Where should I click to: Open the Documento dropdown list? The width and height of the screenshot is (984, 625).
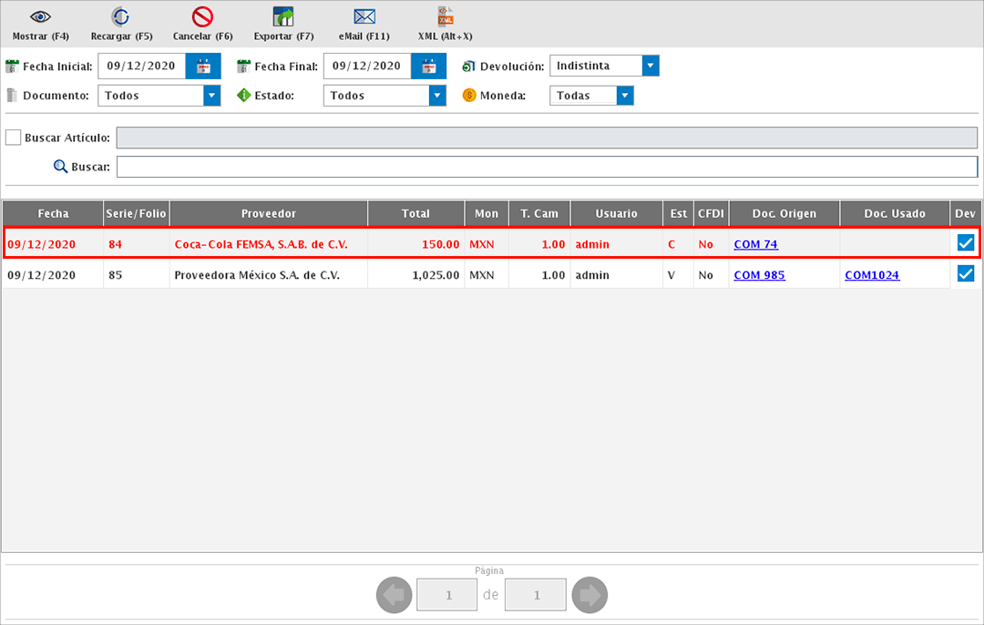click(x=211, y=96)
